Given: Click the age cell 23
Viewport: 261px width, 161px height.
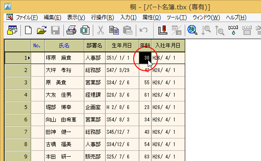Looking at the screenshot, I should click(x=145, y=107).
